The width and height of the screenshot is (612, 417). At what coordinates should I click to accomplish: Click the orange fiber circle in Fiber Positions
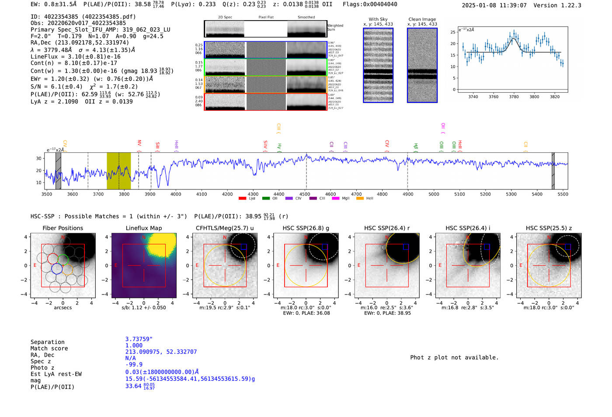67,269
